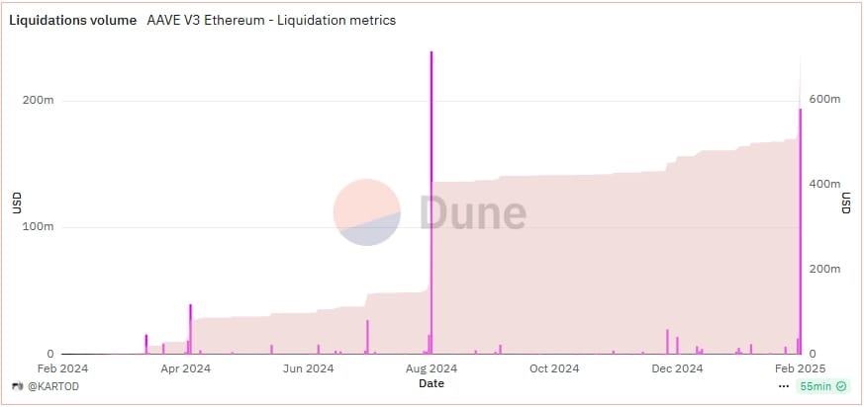The image size is (864, 407).
Task: Click the Dune wordmark text in chart
Action: click(473, 212)
